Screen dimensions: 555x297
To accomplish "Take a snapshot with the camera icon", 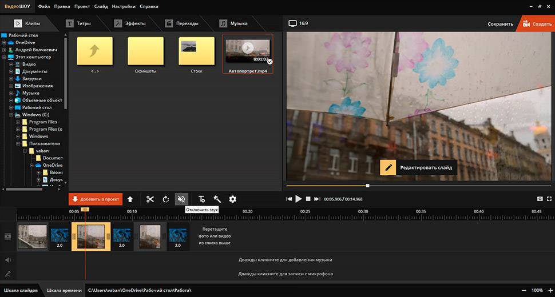I will pyautogui.click(x=539, y=199).
